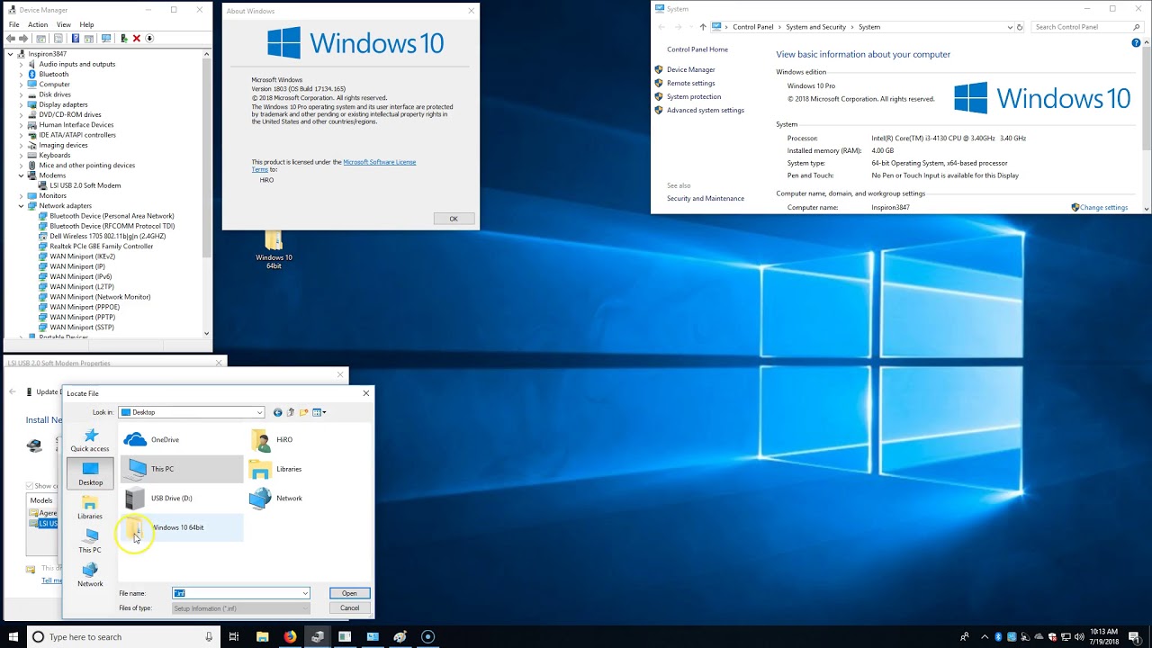Image resolution: width=1152 pixels, height=648 pixels.
Task: Click OK in About Windows dialog
Action: click(454, 219)
